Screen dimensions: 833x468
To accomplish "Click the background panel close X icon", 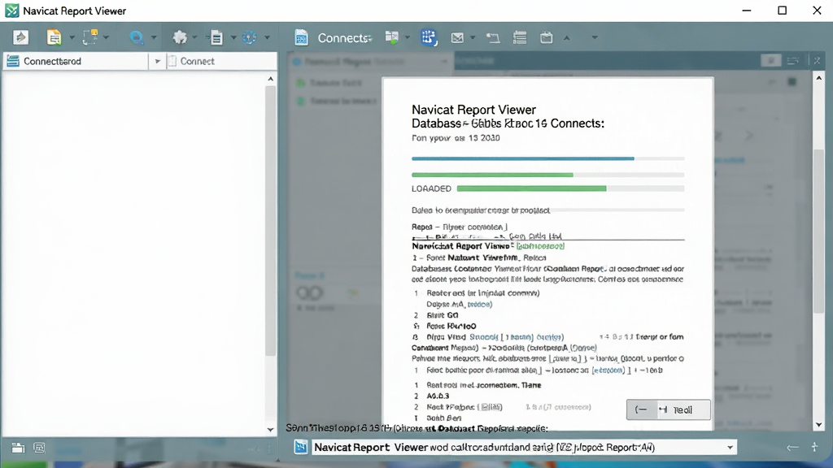I will [x=818, y=60].
